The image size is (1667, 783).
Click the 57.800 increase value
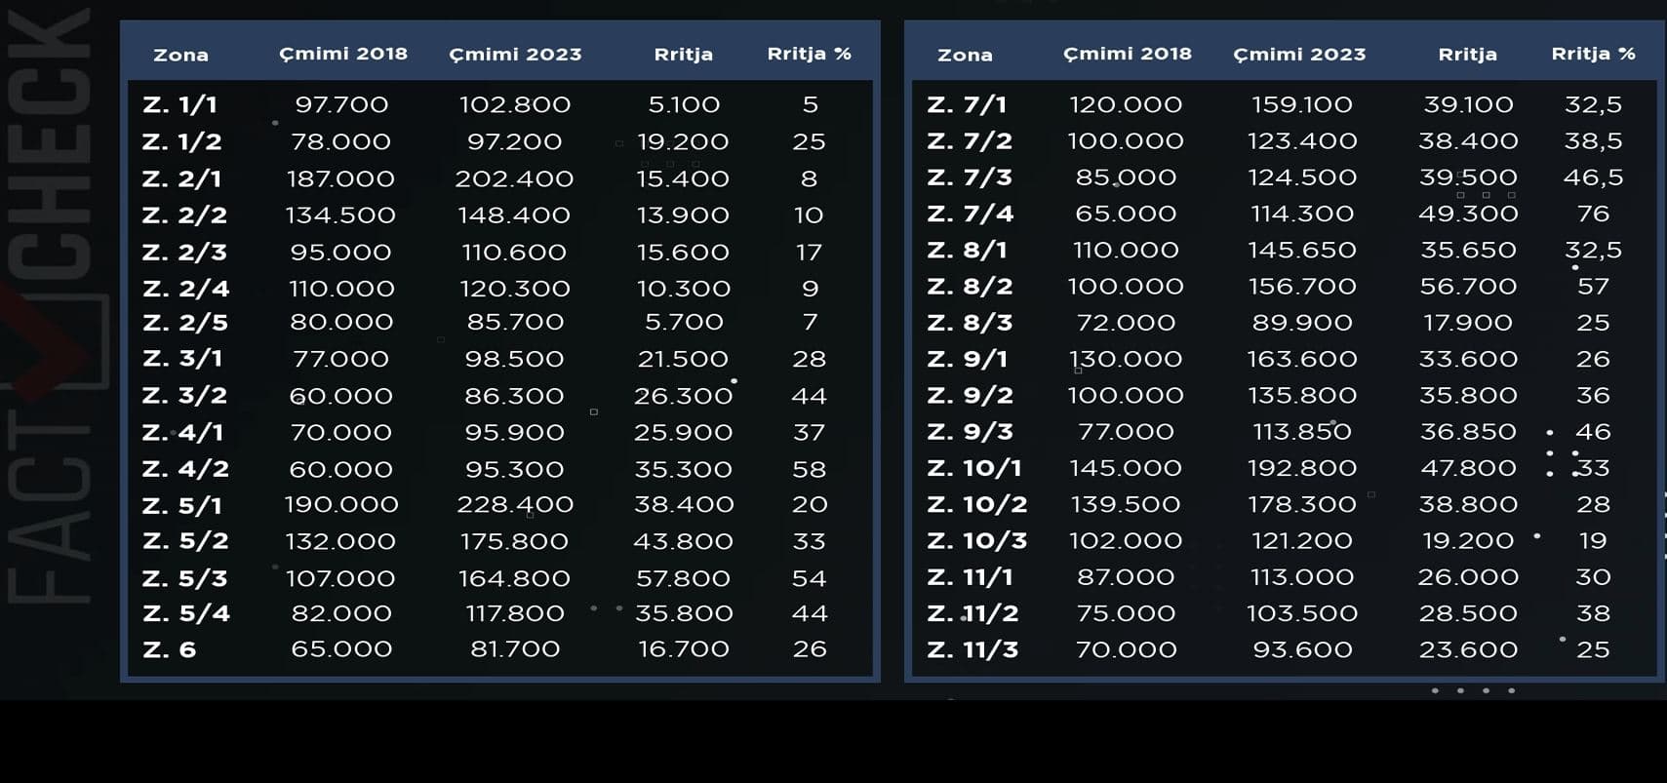coord(683,578)
